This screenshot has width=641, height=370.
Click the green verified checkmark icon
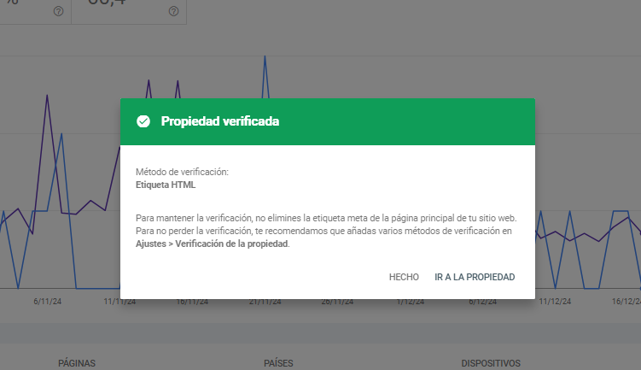[143, 121]
